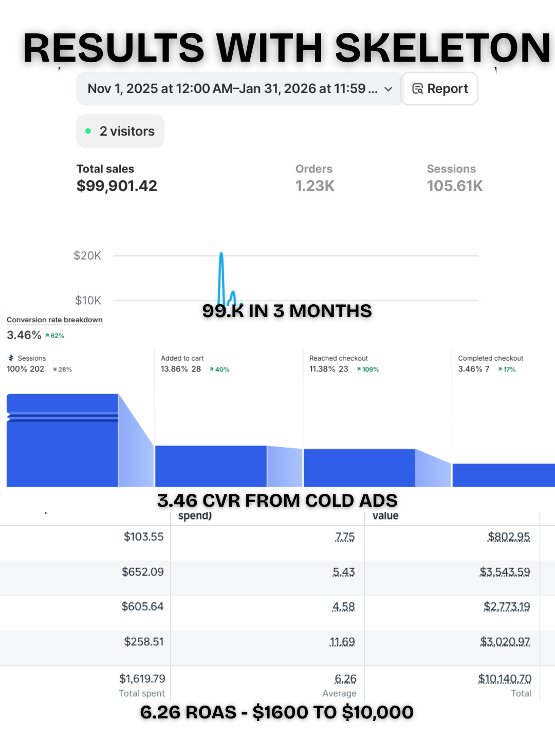The width and height of the screenshot is (555, 740).
Task: Switch to the Orders metric
Action: pyautogui.click(x=314, y=178)
